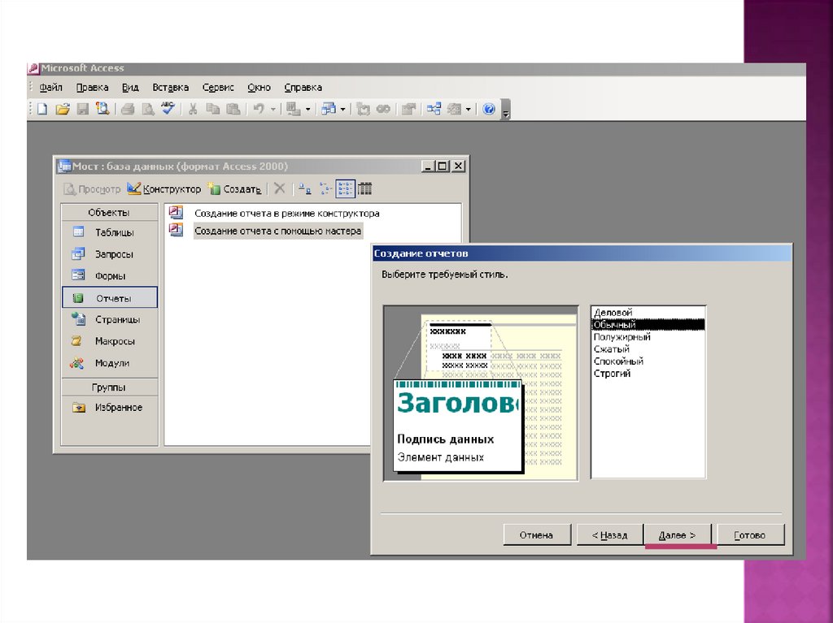Screen dimensions: 833x623
Task: Switch to Details table view
Action: [x=365, y=188]
